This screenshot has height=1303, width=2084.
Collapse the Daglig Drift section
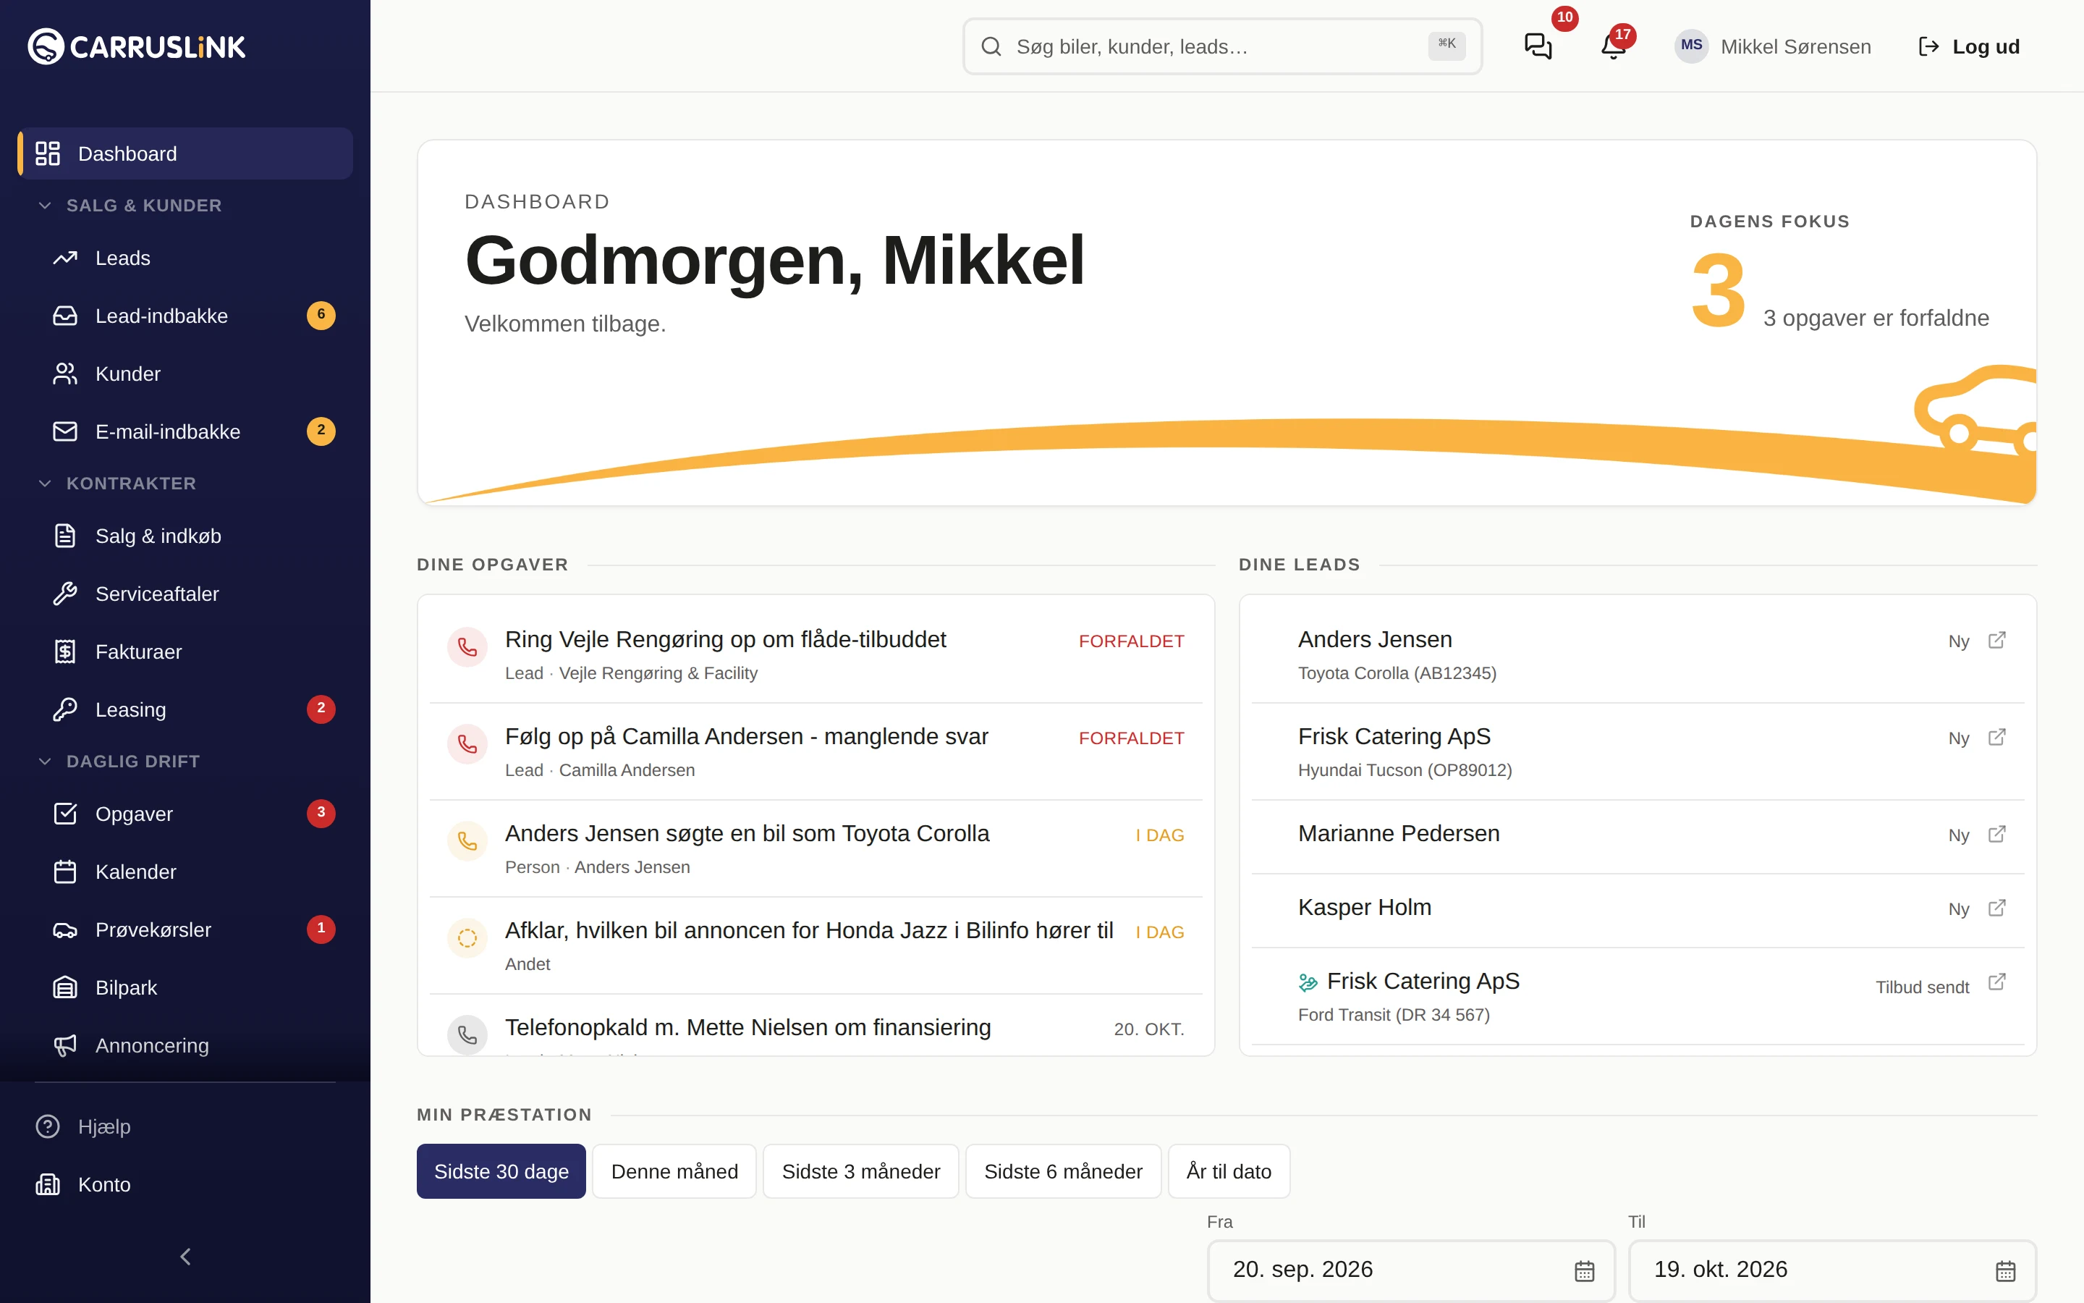(119, 761)
